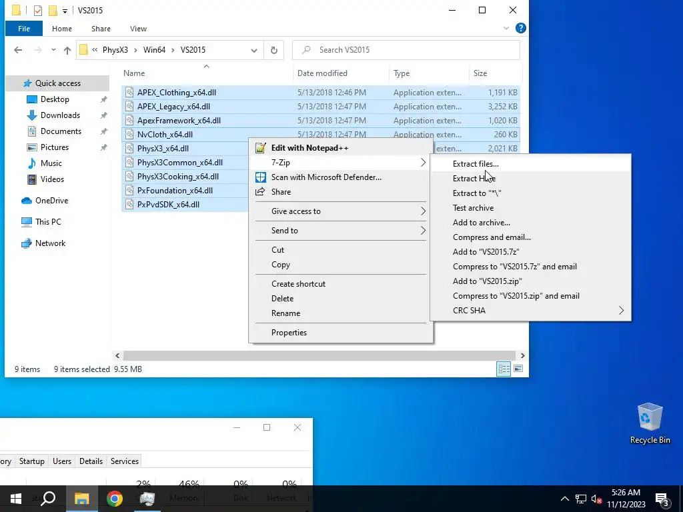
Task: Switch to large icons view layout
Action: click(518, 369)
